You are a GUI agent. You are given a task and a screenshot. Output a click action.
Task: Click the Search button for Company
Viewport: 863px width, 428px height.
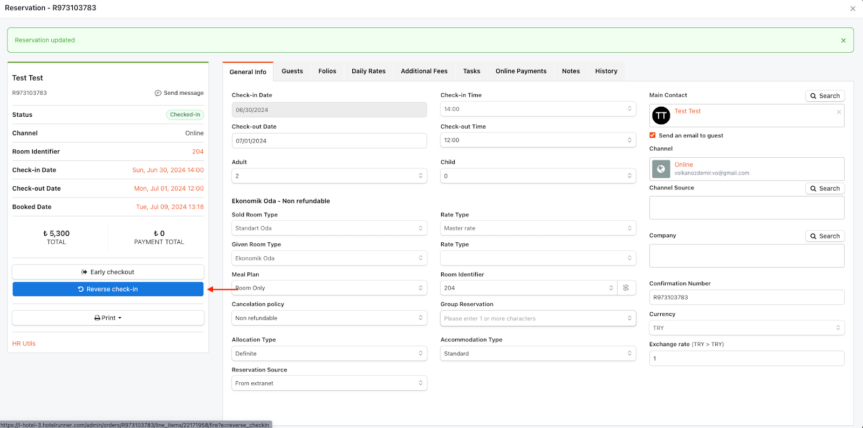pyautogui.click(x=825, y=236)
